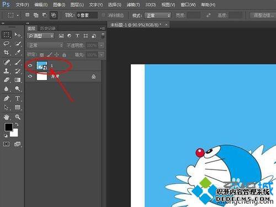This screenshot has width=276, height=207.
Task: Open the style dropdown in options bar
Action: click(158, 15)
